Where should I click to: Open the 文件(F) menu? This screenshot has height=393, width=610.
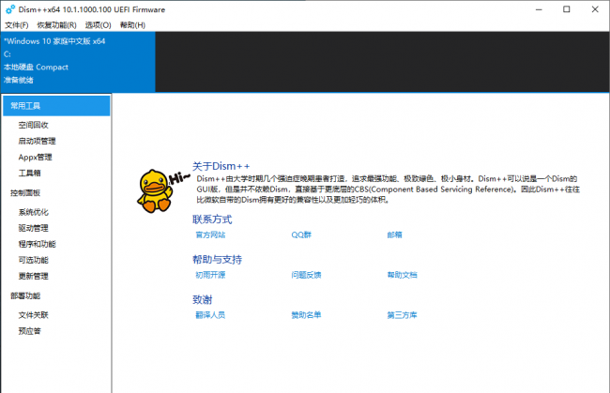click(x=16, y=25)
